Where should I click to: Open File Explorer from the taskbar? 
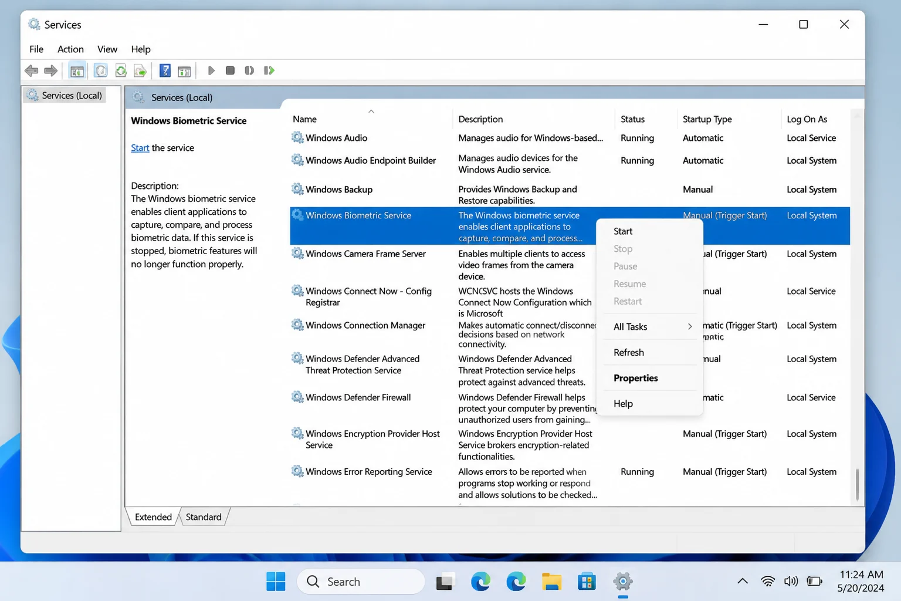pos(551,582)
